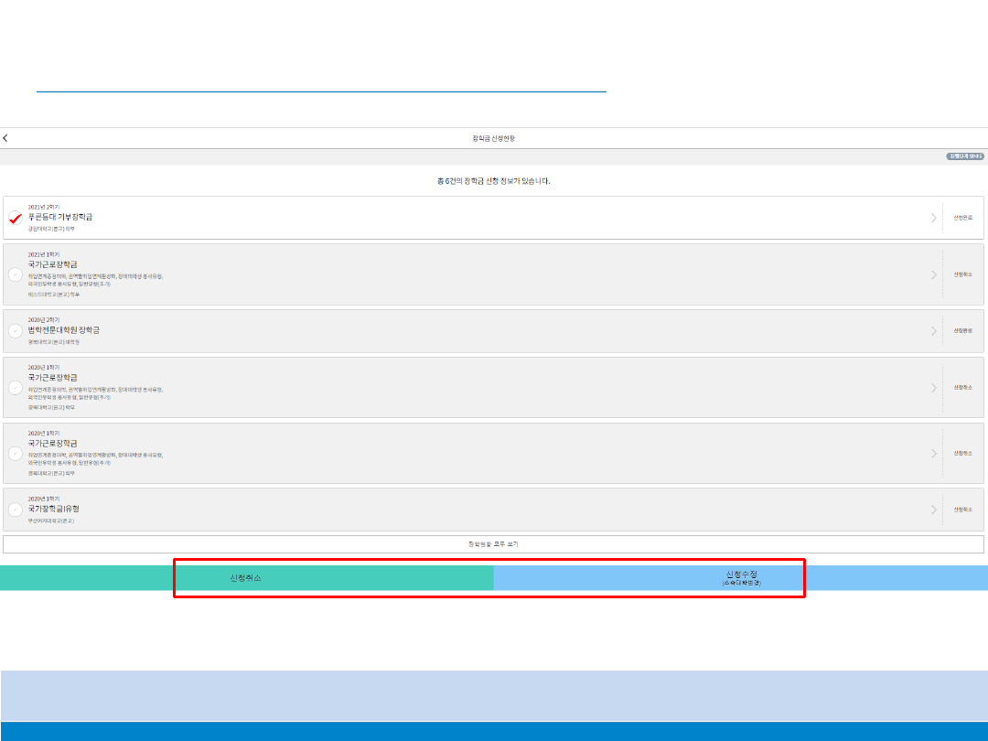Uncheck the 푸른등대 기부장학금 red checkmark
Image resolution: width=988 pixels, height=741 pixels.
(16, 218)
